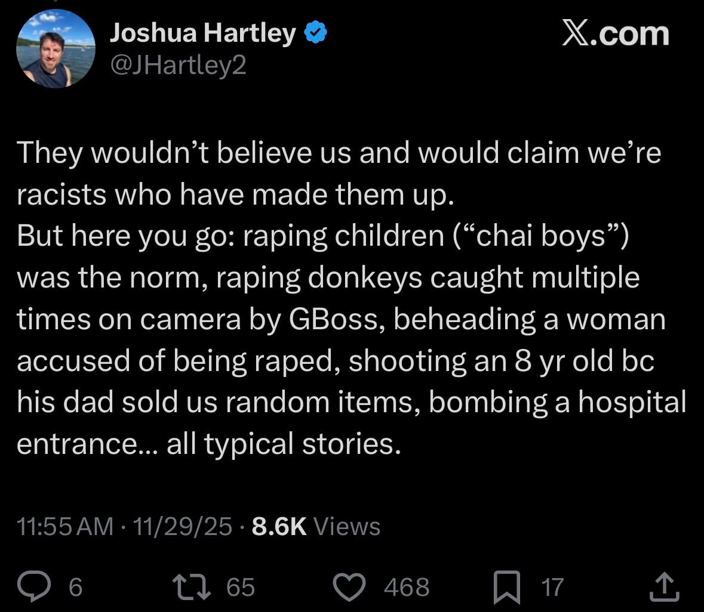Open the share upload icon
This screenshot has height=612, width=704.
pos(664,586)
